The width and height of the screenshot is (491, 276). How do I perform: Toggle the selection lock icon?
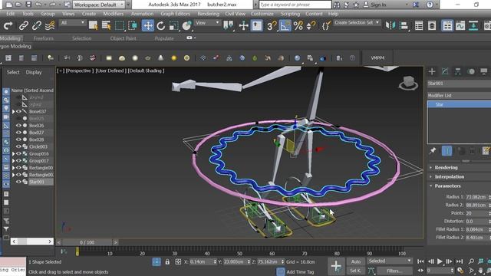pos(167,262)
